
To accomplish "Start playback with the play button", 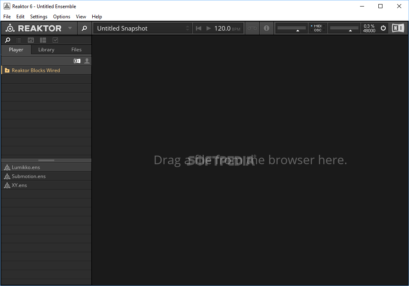I will pyautogui.click(x=209, y=29).
